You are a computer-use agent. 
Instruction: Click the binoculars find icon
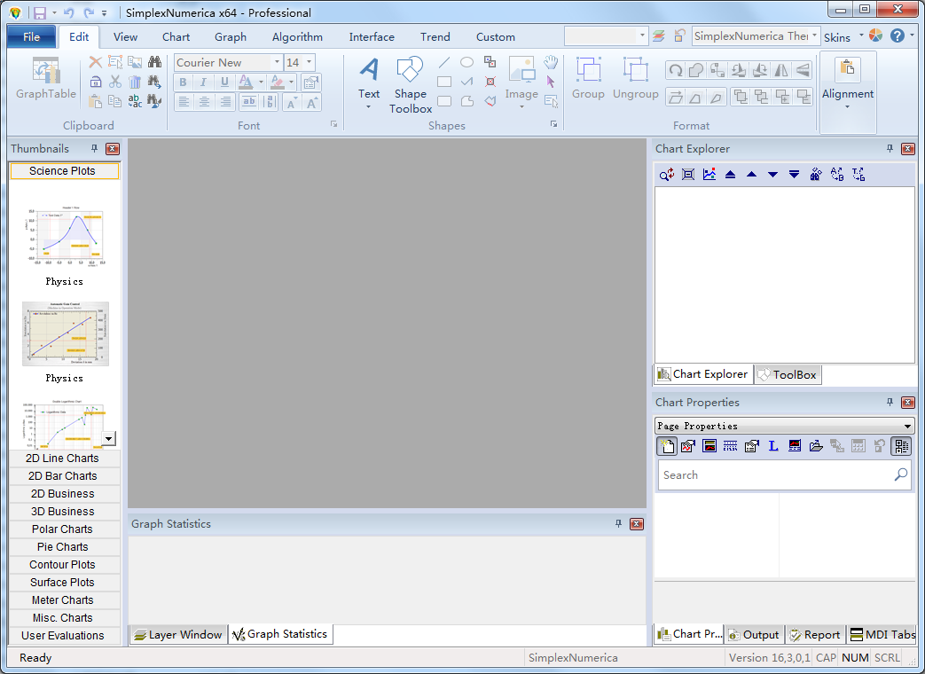coord(155,62)
